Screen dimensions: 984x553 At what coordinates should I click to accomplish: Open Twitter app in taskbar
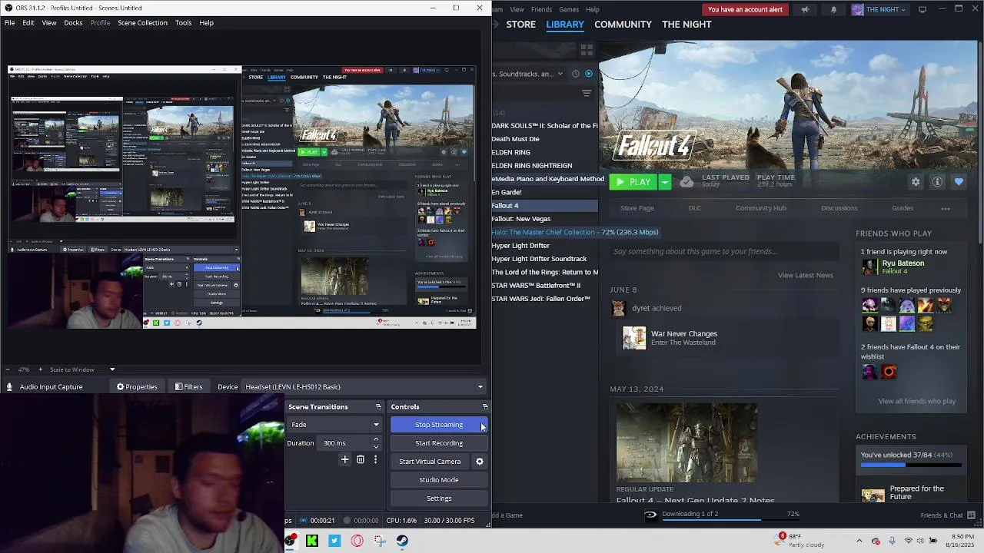334,541
